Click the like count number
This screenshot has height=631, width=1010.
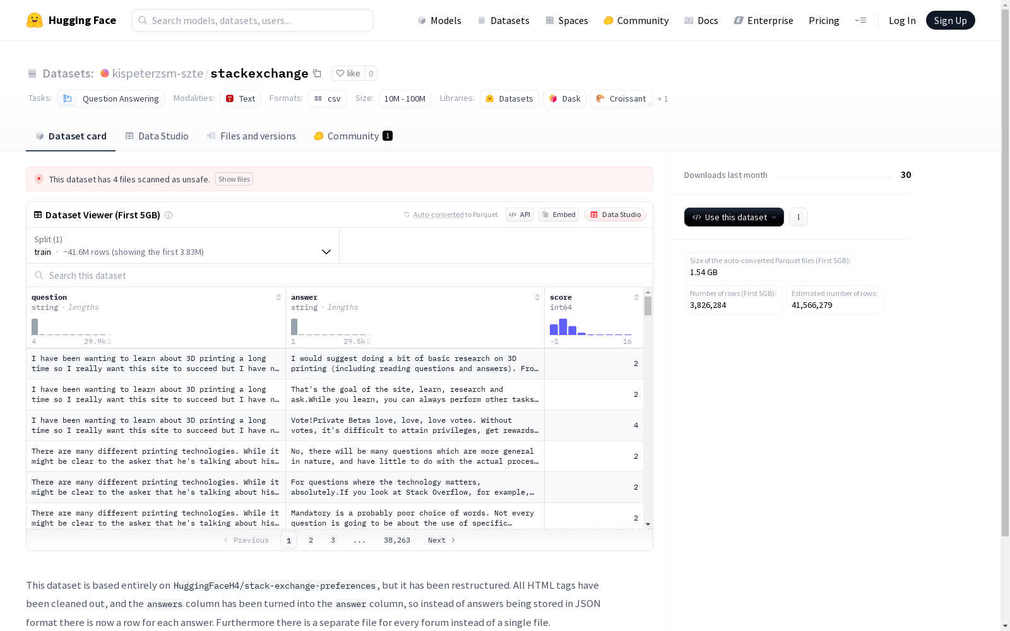point(371,73)
